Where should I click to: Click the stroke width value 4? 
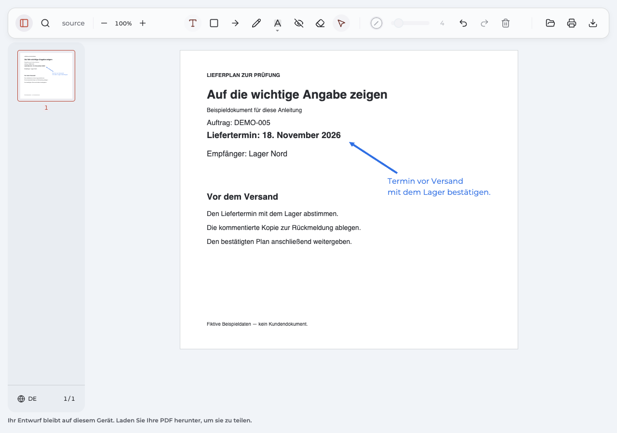442,23
